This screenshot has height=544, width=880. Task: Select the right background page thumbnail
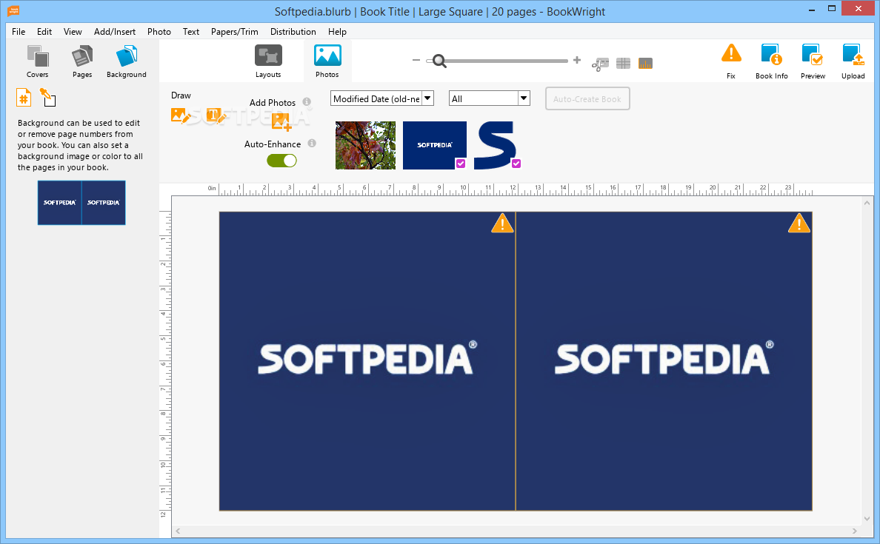tap(103, 203)
